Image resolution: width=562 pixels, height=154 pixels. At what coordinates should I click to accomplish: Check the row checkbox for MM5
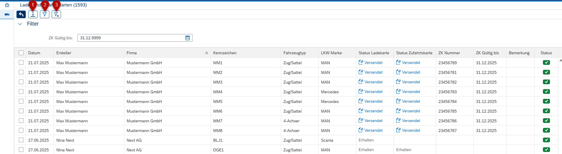click(21, 101)
